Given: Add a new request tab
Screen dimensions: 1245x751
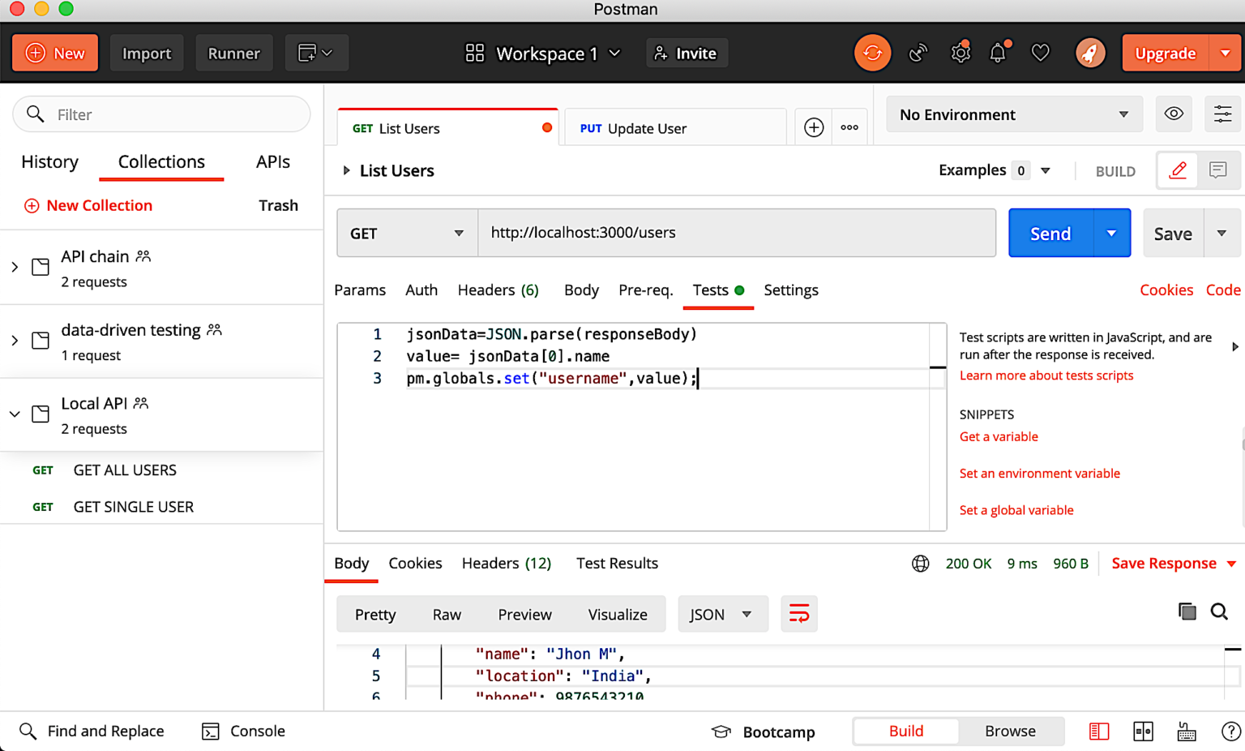Looking at the screenshot, I should click(814, 127).
